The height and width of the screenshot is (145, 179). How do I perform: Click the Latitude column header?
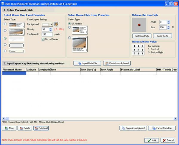(32, 70)
